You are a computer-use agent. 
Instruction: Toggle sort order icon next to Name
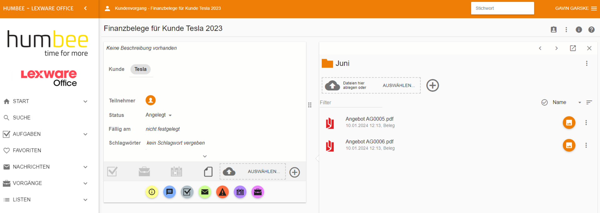tap(589, 102)
